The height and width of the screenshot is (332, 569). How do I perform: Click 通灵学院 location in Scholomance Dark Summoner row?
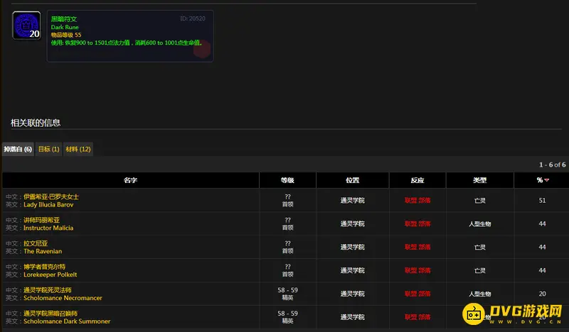[352, 317]
